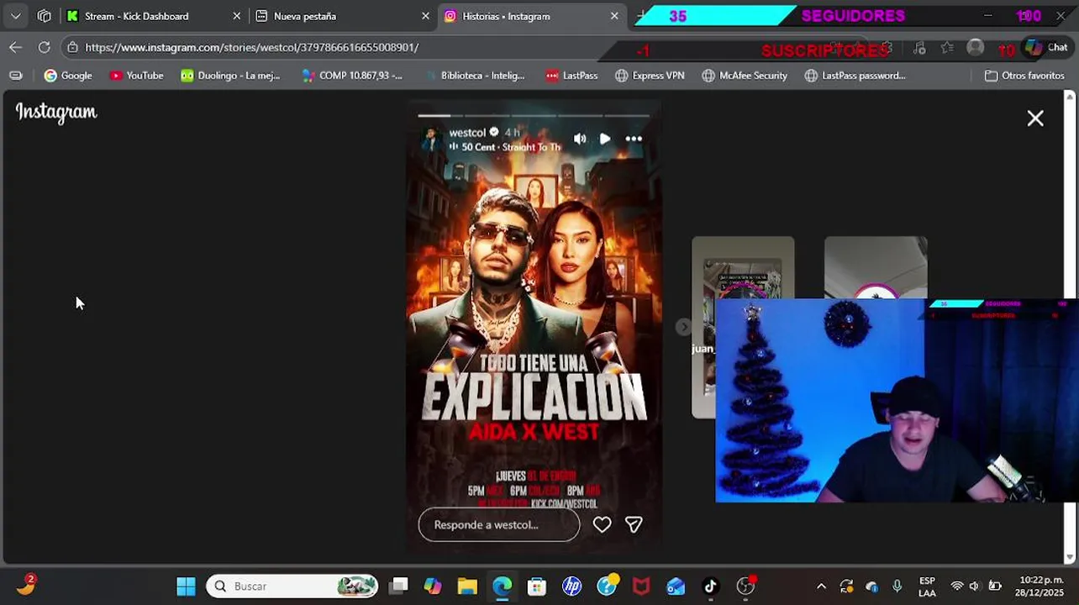Open the Edge workspaces icon
This screenshot has height=605, width=1079.
(x=45, y=16)
